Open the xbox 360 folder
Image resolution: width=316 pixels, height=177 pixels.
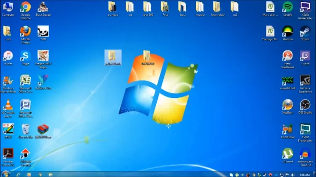(148, 9)
